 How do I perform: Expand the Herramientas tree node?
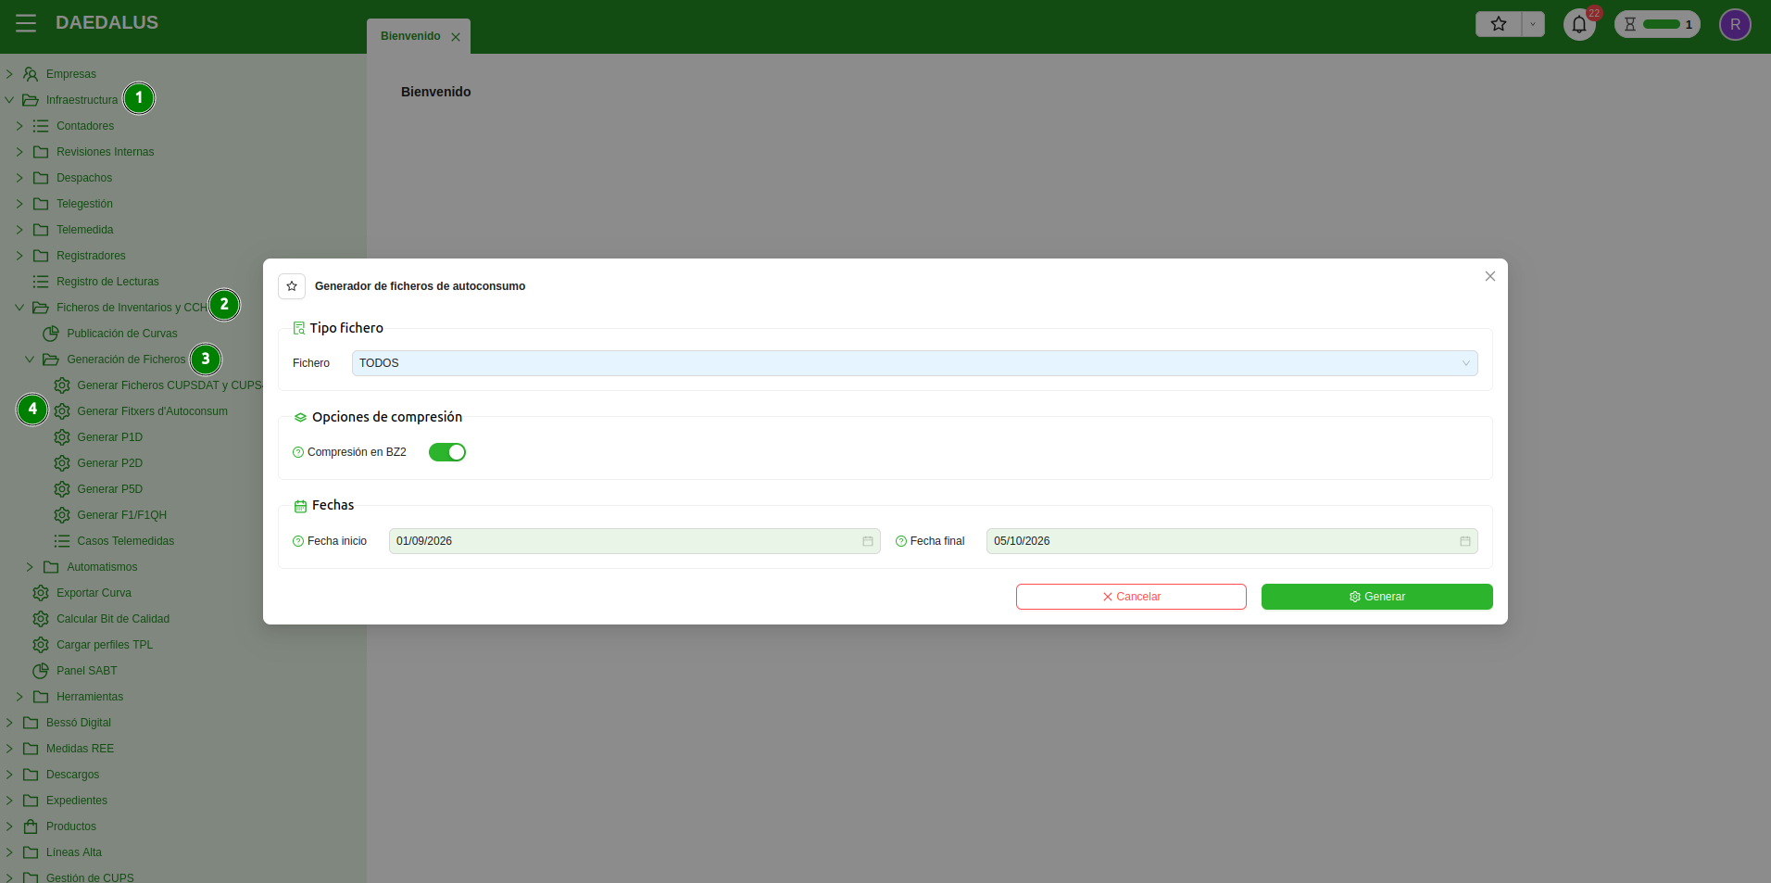[x=19, y=697]
